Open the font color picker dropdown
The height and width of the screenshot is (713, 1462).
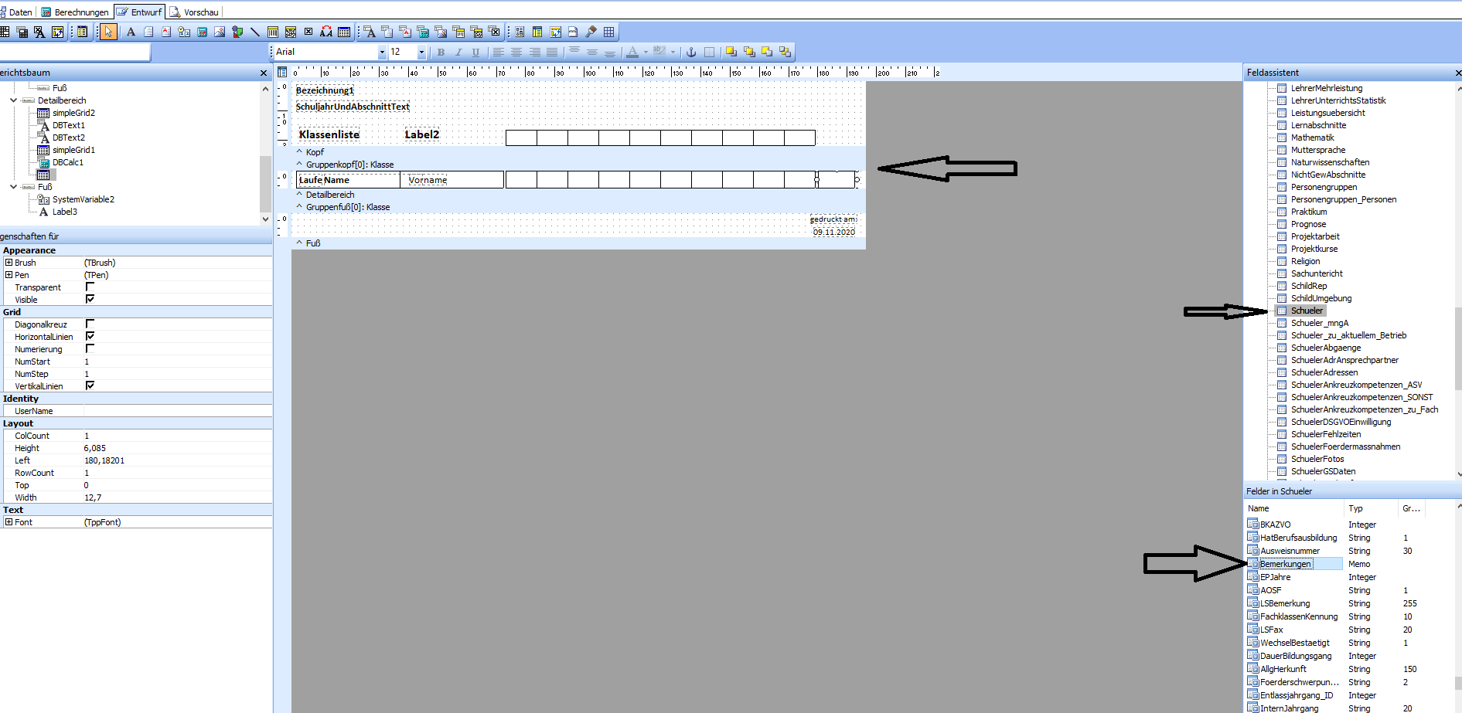(646, 52)
